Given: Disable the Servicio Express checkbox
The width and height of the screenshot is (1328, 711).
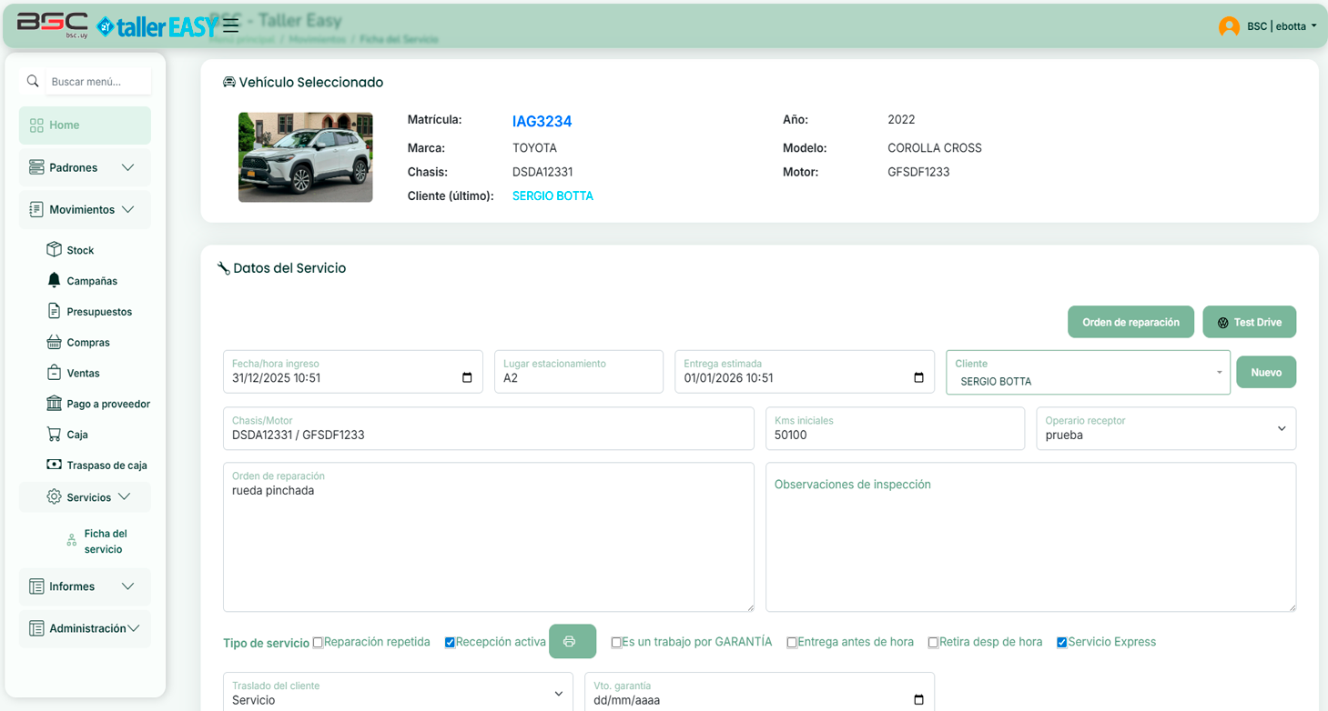Looking at the screenshot, I should click(1061, 642).
